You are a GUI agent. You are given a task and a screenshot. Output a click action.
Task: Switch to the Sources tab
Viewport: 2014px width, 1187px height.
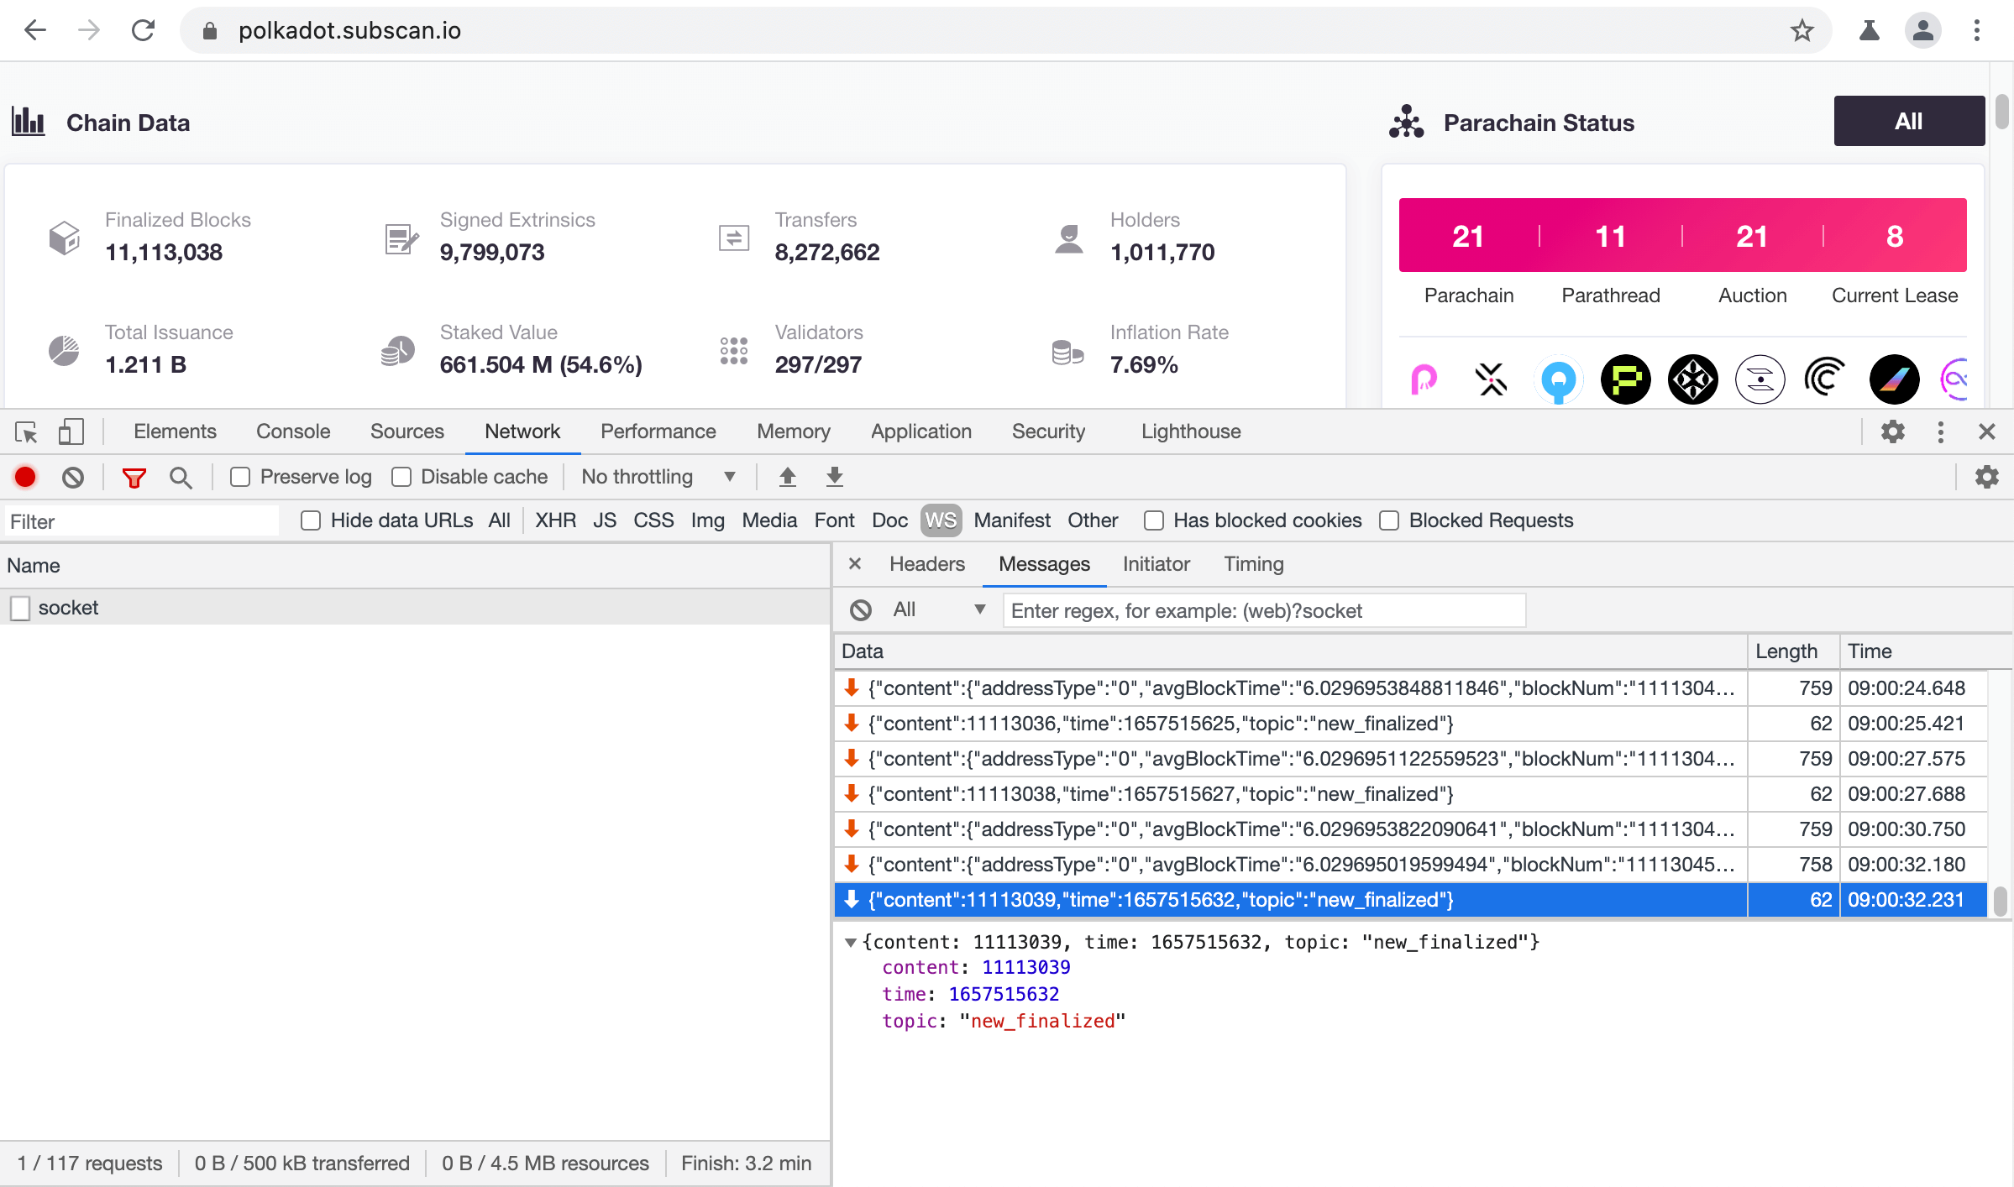(407, 431)
